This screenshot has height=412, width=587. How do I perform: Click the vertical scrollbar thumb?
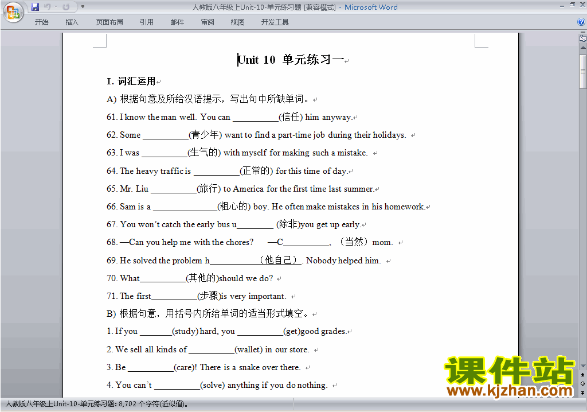tap(582, 72)
